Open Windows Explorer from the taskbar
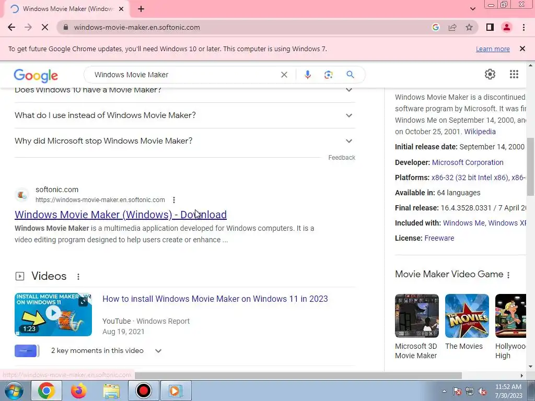Screen dimensions: 535x401 [111, 391]
